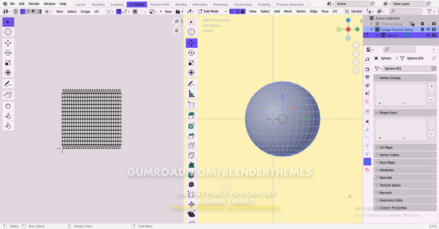
Task: Open the Edit Mode dropdown
Action: point(212,11)
